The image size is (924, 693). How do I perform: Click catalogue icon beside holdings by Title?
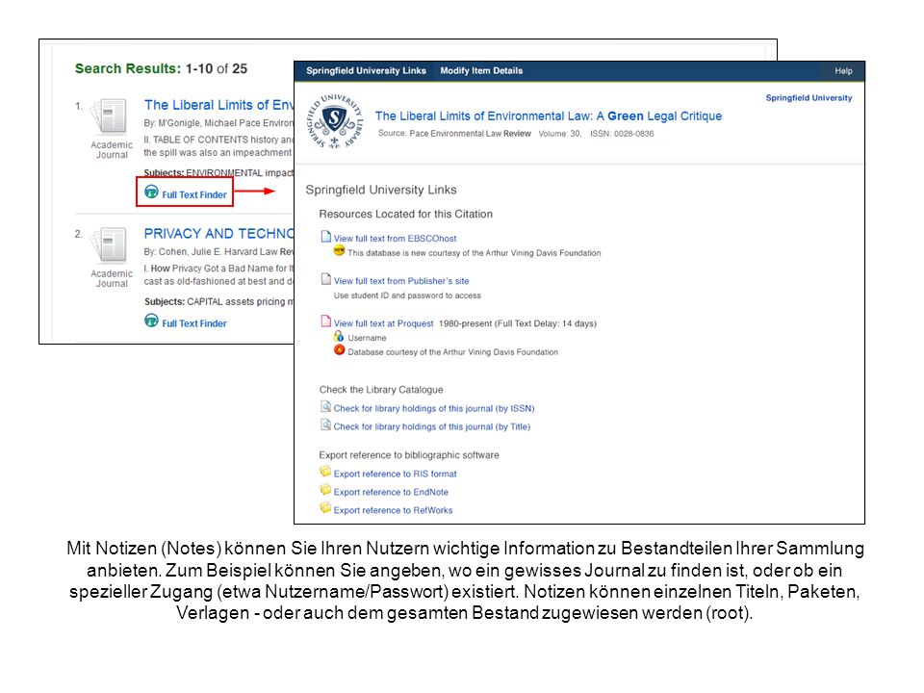click(x=326, y=424)
